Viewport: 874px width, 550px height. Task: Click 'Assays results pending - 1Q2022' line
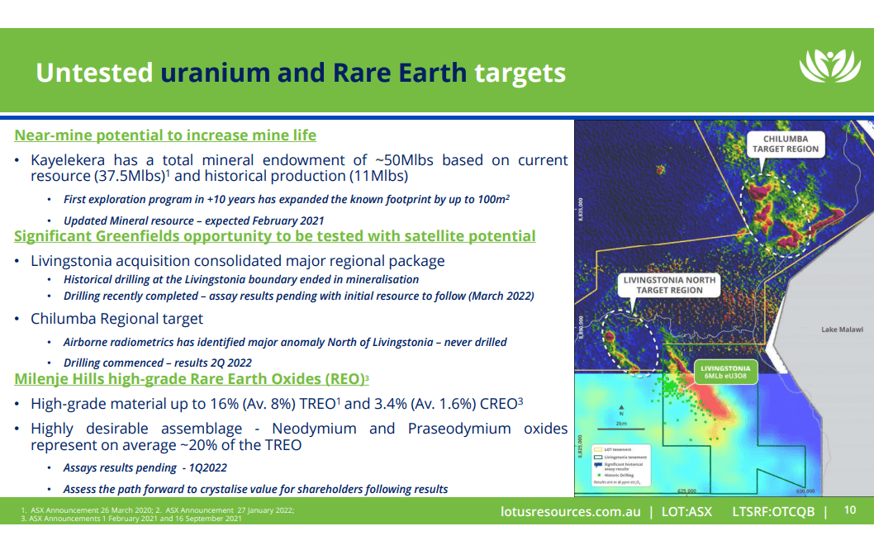point(145,467)
